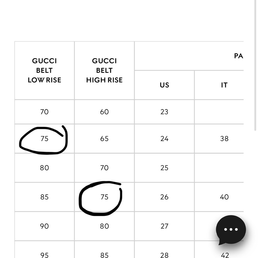Image resolution: width=258 pixels, height=258 pixels.
Task: Select the IT column header
Action: point(224,85)
